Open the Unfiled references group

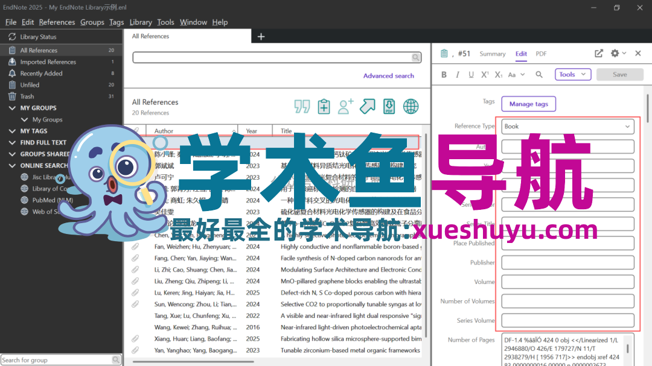[x=61, y=85]
